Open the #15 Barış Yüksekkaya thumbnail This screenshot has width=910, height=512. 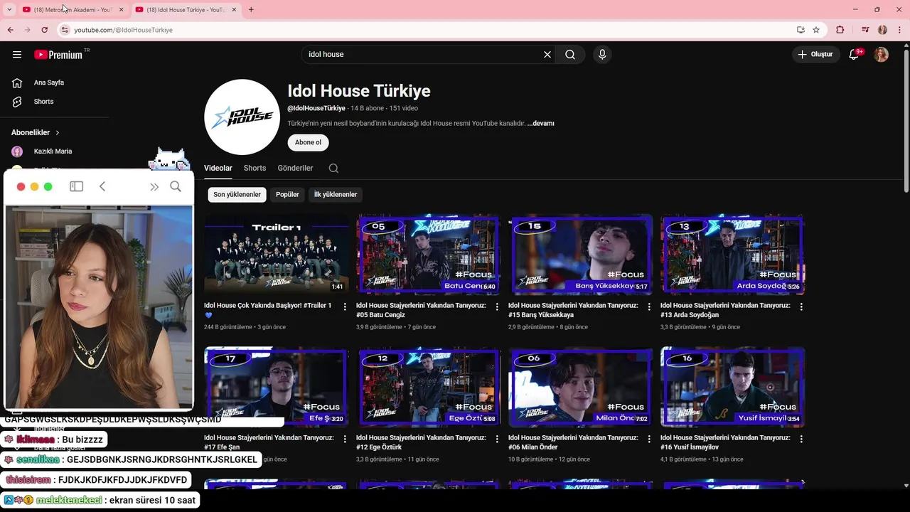tap(580, 254)
